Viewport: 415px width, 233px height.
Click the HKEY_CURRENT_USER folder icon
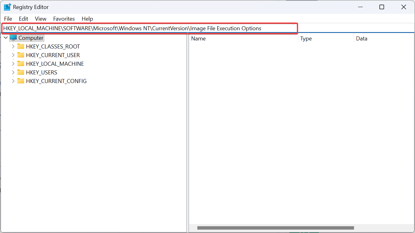[x=21, y=55]
